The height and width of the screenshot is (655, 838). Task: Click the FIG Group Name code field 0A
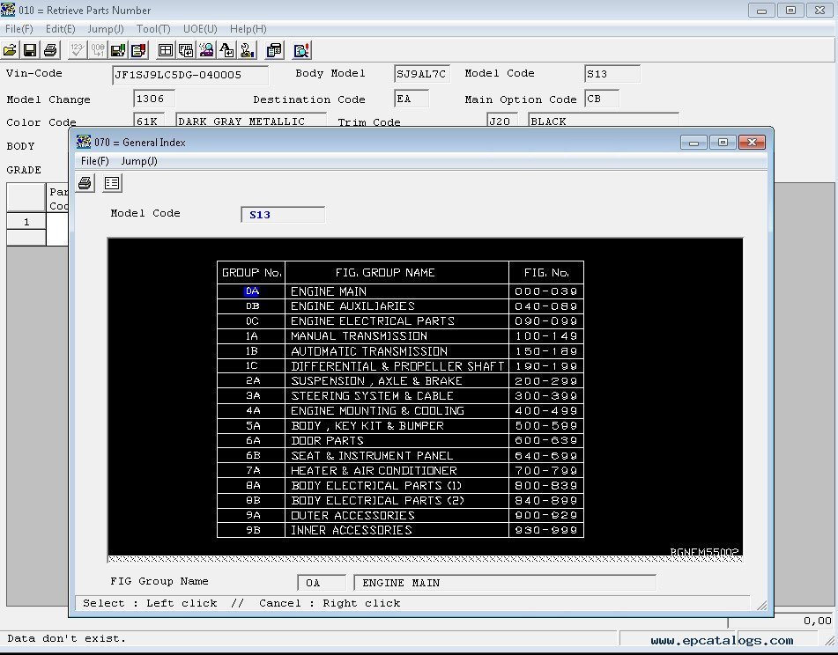pos(322,583)
